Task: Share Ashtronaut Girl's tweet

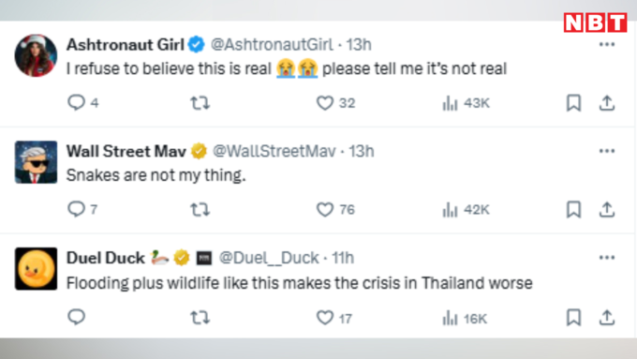Action: click(x=607, y=103)
